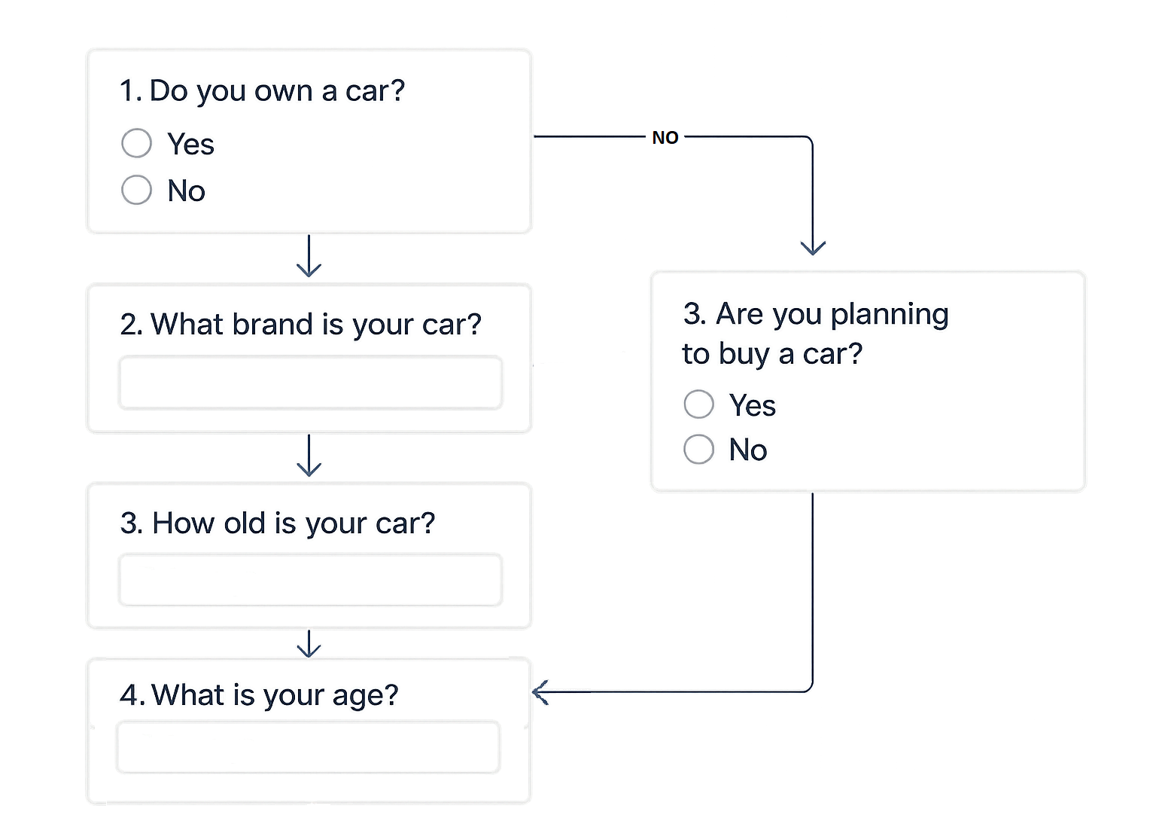The width and height of the screenshot is (1156, 833).
Task: Select Yes for owning a car
Action: click(x=136, y=143)
